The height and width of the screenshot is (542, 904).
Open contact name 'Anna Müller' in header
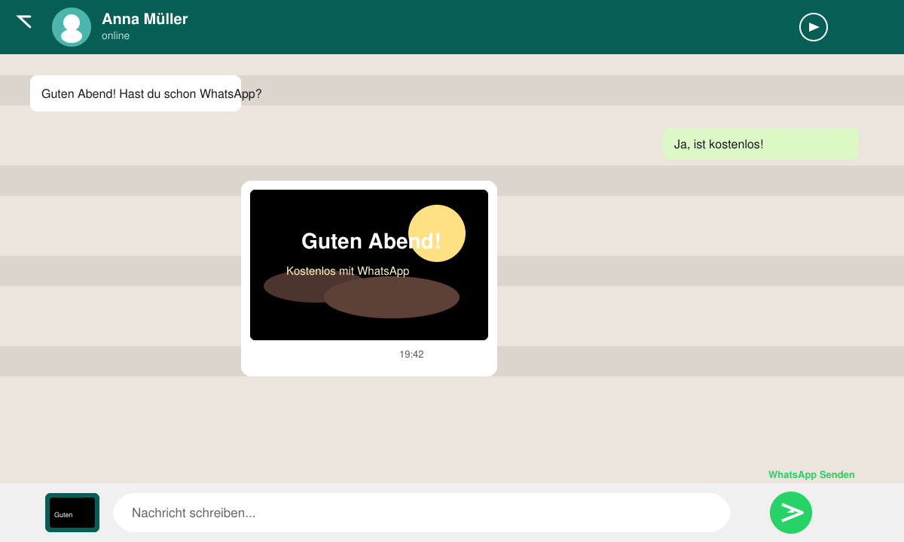pos(145,19)
